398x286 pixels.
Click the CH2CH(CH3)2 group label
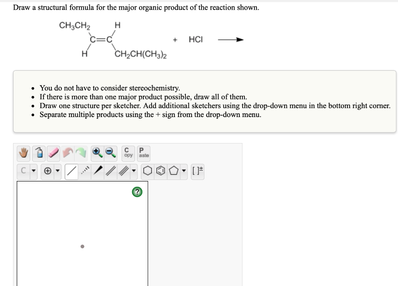click(141, 55)
